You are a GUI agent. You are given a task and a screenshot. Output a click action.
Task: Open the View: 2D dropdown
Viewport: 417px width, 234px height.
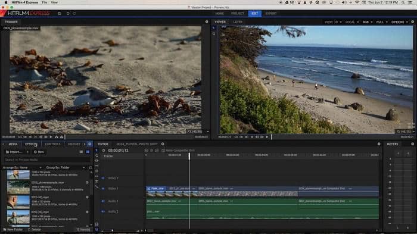332,22
